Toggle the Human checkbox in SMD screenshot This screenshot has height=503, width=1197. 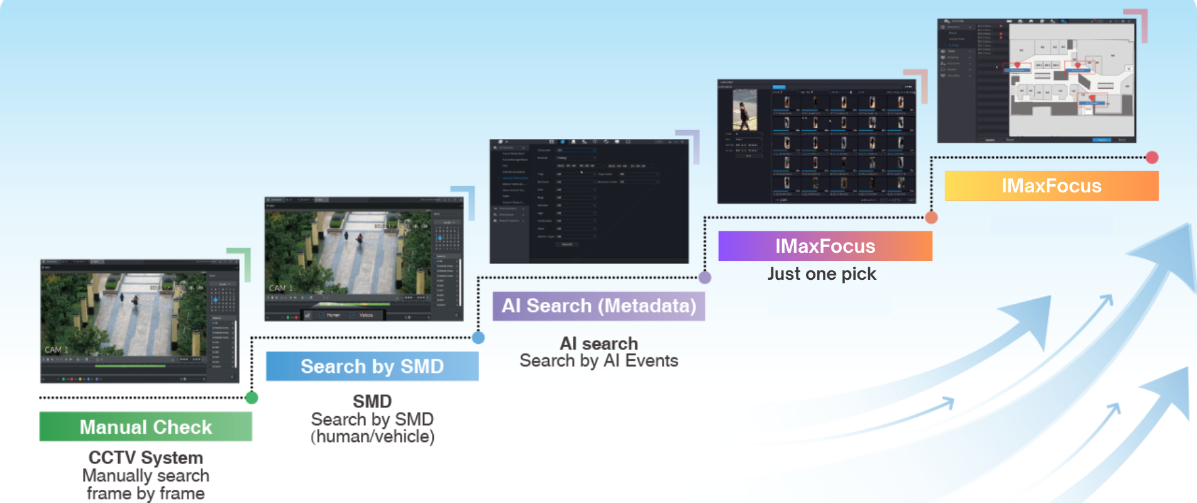(x=321, y=315)
